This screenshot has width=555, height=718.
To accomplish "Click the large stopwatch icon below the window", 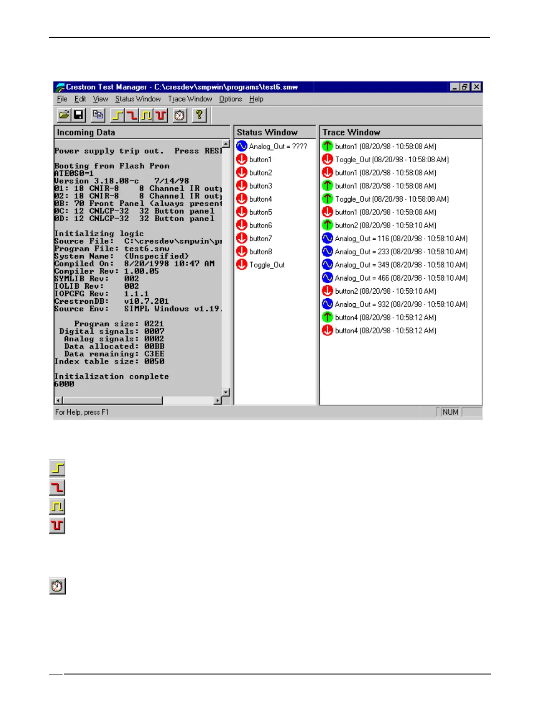I will point(57,586).
